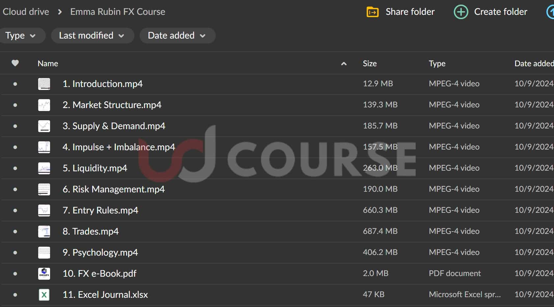Click the Liquidity video thumbnail icon

click(44, 168)
